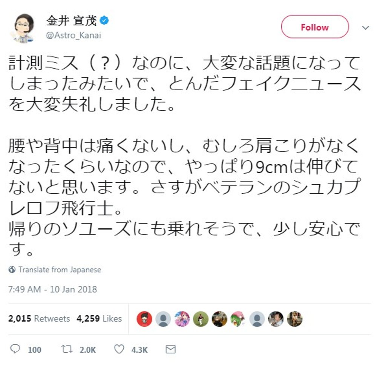Open the red-background liker avatar
This screenshot has height=367, width=386.
point(144,319)
